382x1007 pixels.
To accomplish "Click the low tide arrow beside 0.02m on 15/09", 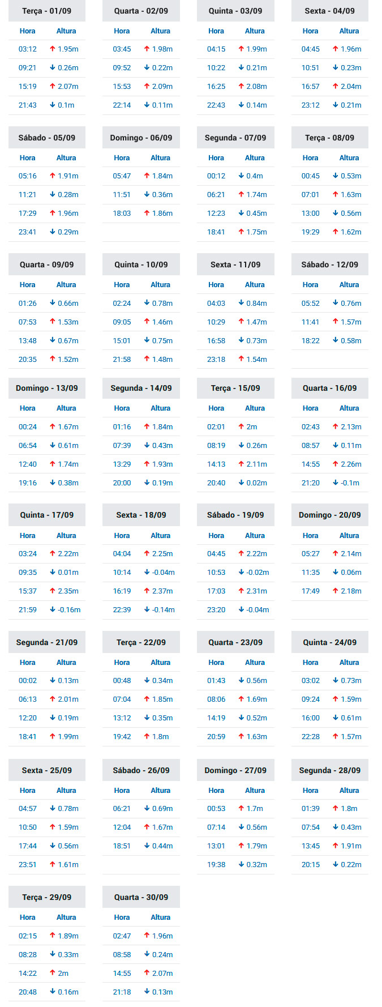I will 241,483.
